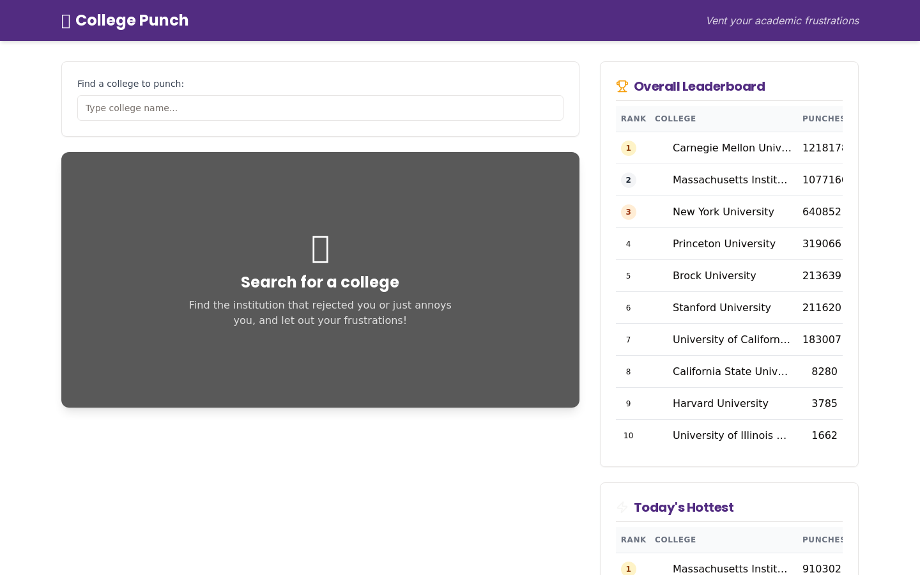Click COLLEGE column header in Today's Hottest
The width and height of the screenshot is (920, 575).
coord(675,540)
